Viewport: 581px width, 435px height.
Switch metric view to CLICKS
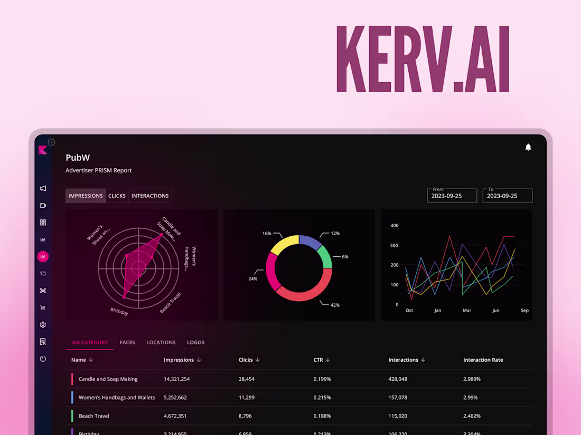pos(117,196)
